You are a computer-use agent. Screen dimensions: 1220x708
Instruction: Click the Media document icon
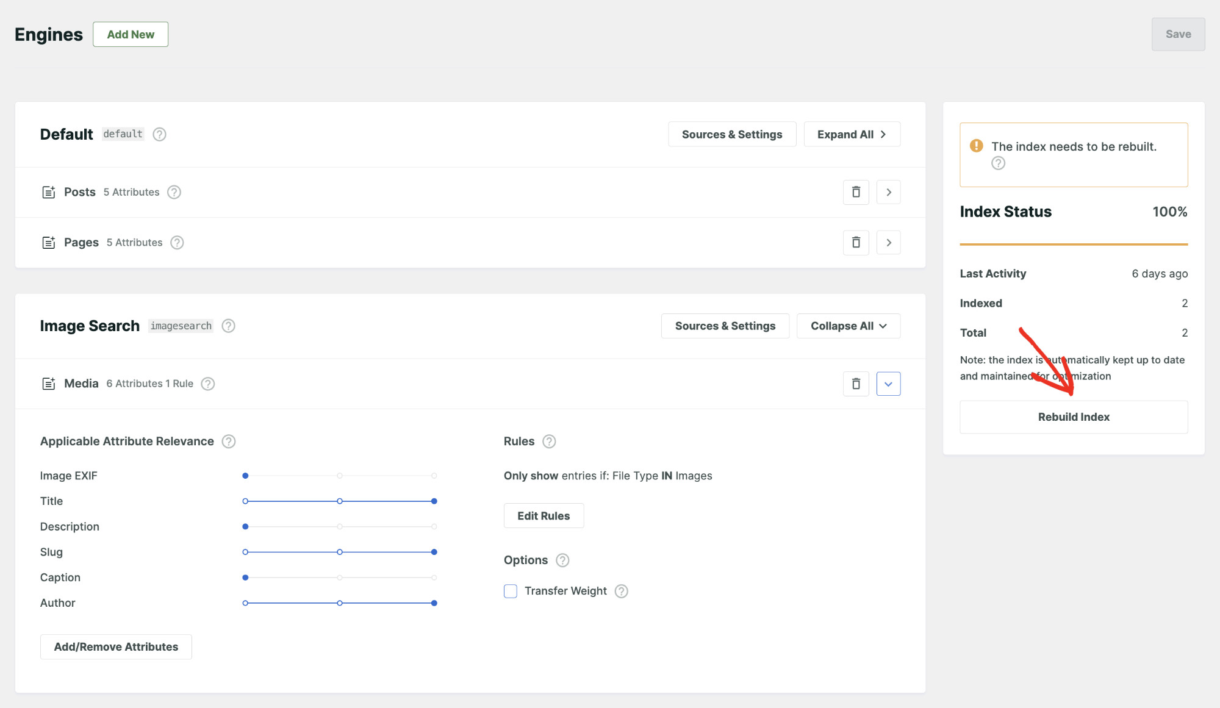click(x=48, y=382)
